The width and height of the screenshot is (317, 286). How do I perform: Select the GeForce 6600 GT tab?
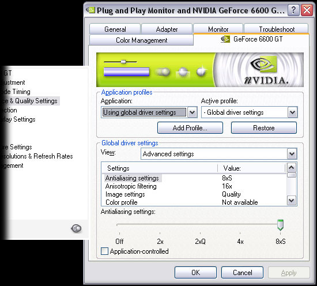coord(251,39)
